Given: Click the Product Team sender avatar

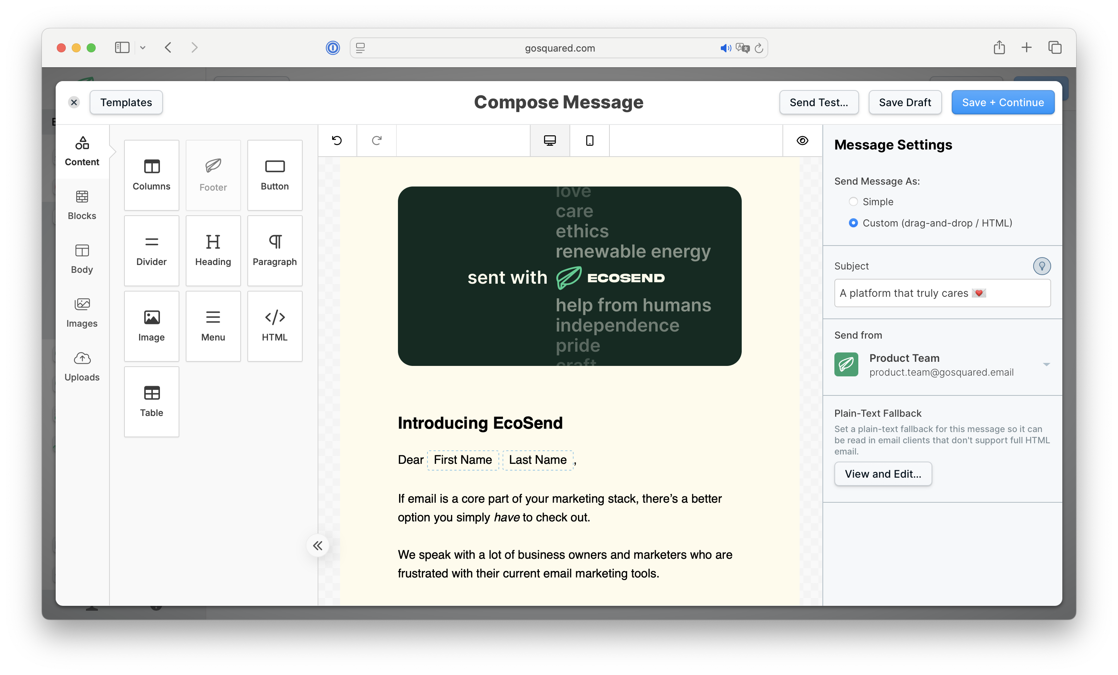Looking at the screenshot, I should [x=846, y=364].
